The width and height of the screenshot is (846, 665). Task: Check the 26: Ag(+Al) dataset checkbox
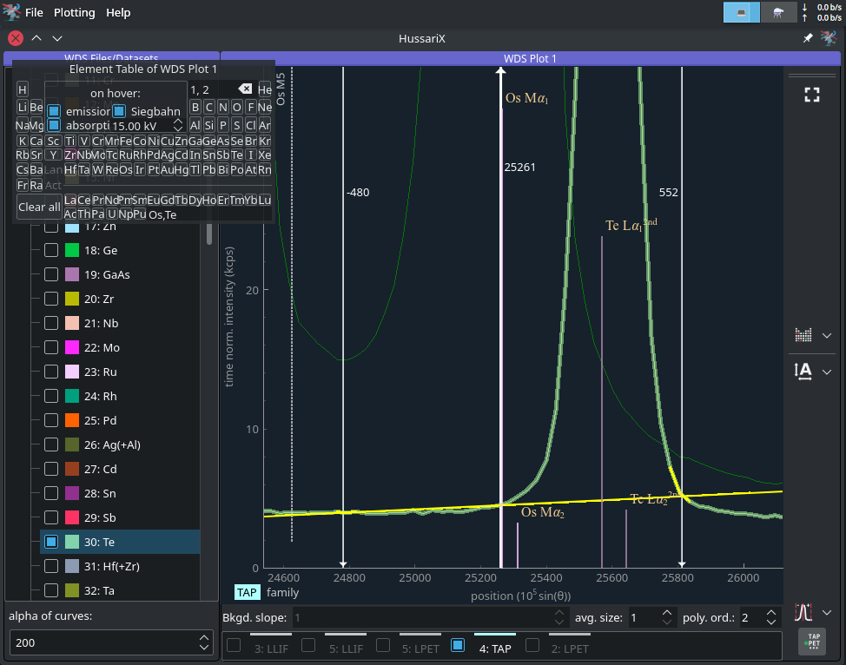pos(51,445)
